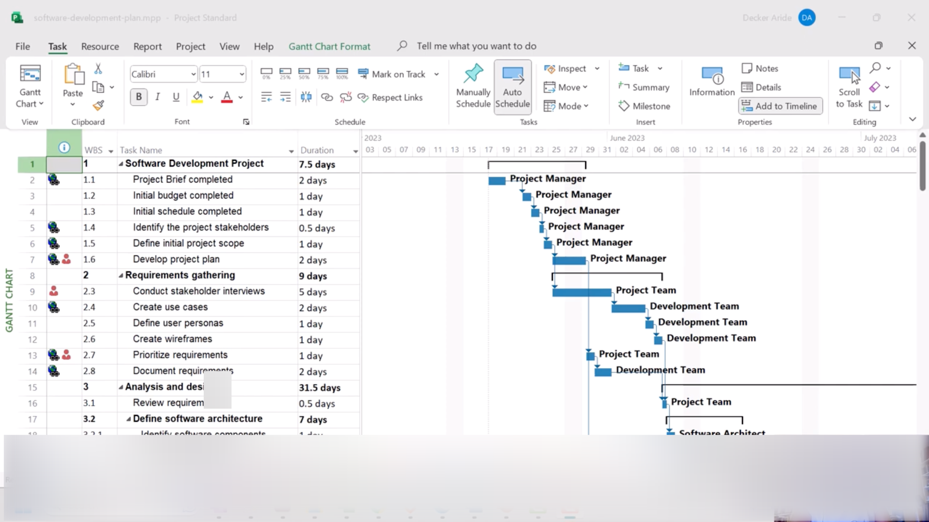929x522 pixels.
Task: Toggle Bold formatting
Action: coord(139,97)
